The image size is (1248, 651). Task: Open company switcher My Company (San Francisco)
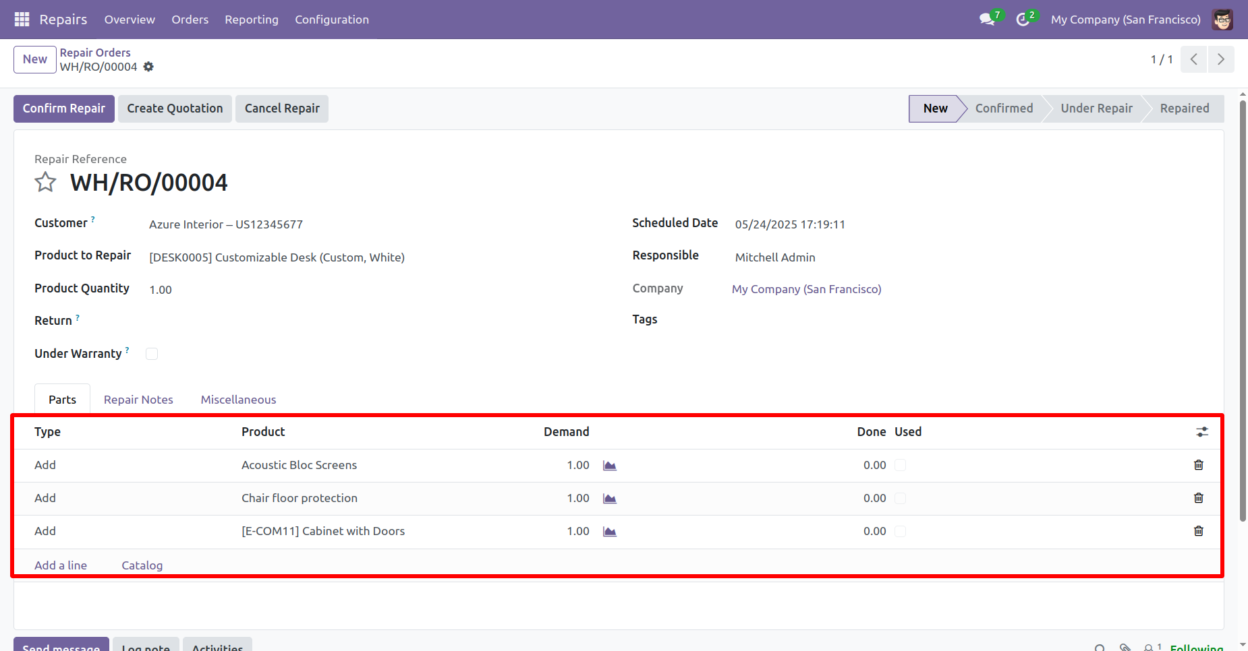point(1125,20)
